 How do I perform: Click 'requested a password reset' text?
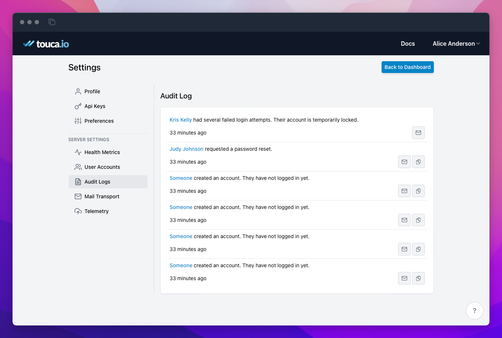point(238,149)
